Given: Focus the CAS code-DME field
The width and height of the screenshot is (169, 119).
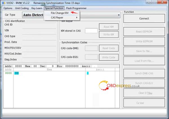Looking at the screenshot, I should tap(91, 48).
